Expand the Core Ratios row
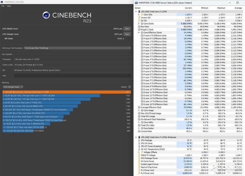Viewport: 245px width, 176px height. (139, 128)
